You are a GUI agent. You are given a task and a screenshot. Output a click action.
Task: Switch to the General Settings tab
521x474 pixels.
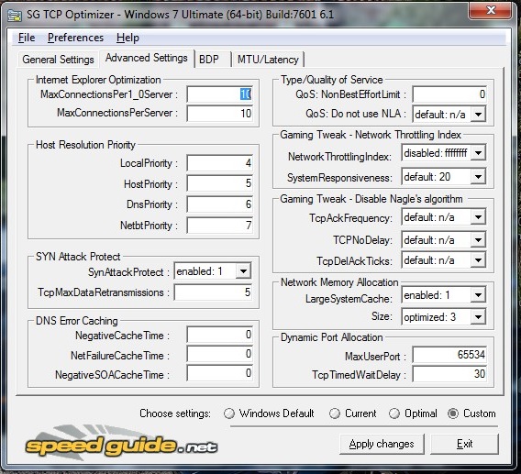click(58, 60)
